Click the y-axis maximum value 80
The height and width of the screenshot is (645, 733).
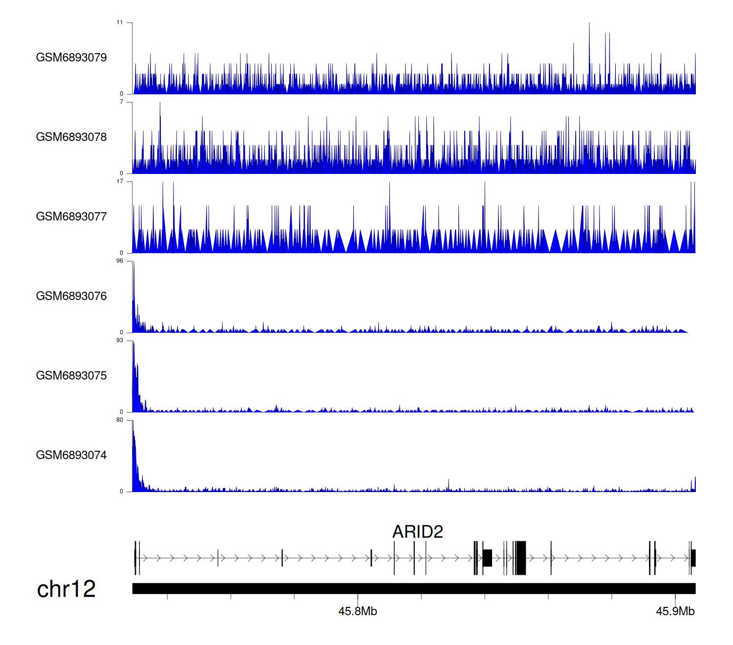[x=120, y=420]
